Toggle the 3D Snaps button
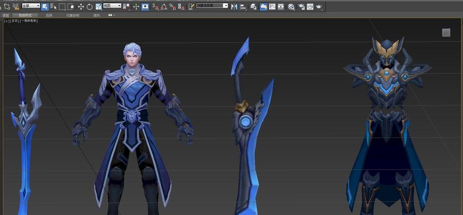 155,6
